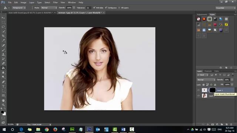The width and height of the screenshot is (237, 133).
Task: Open the Kind layer filter dropdown
Action: (x=203, y=75)
